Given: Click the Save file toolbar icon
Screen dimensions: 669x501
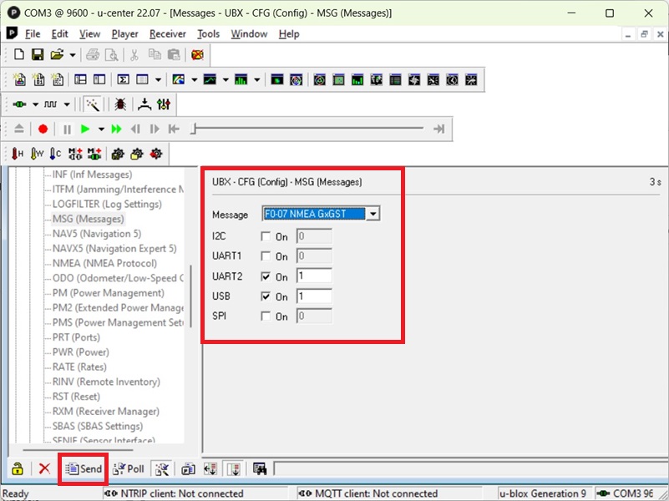Looking at the screenshot, I should 38,55.
